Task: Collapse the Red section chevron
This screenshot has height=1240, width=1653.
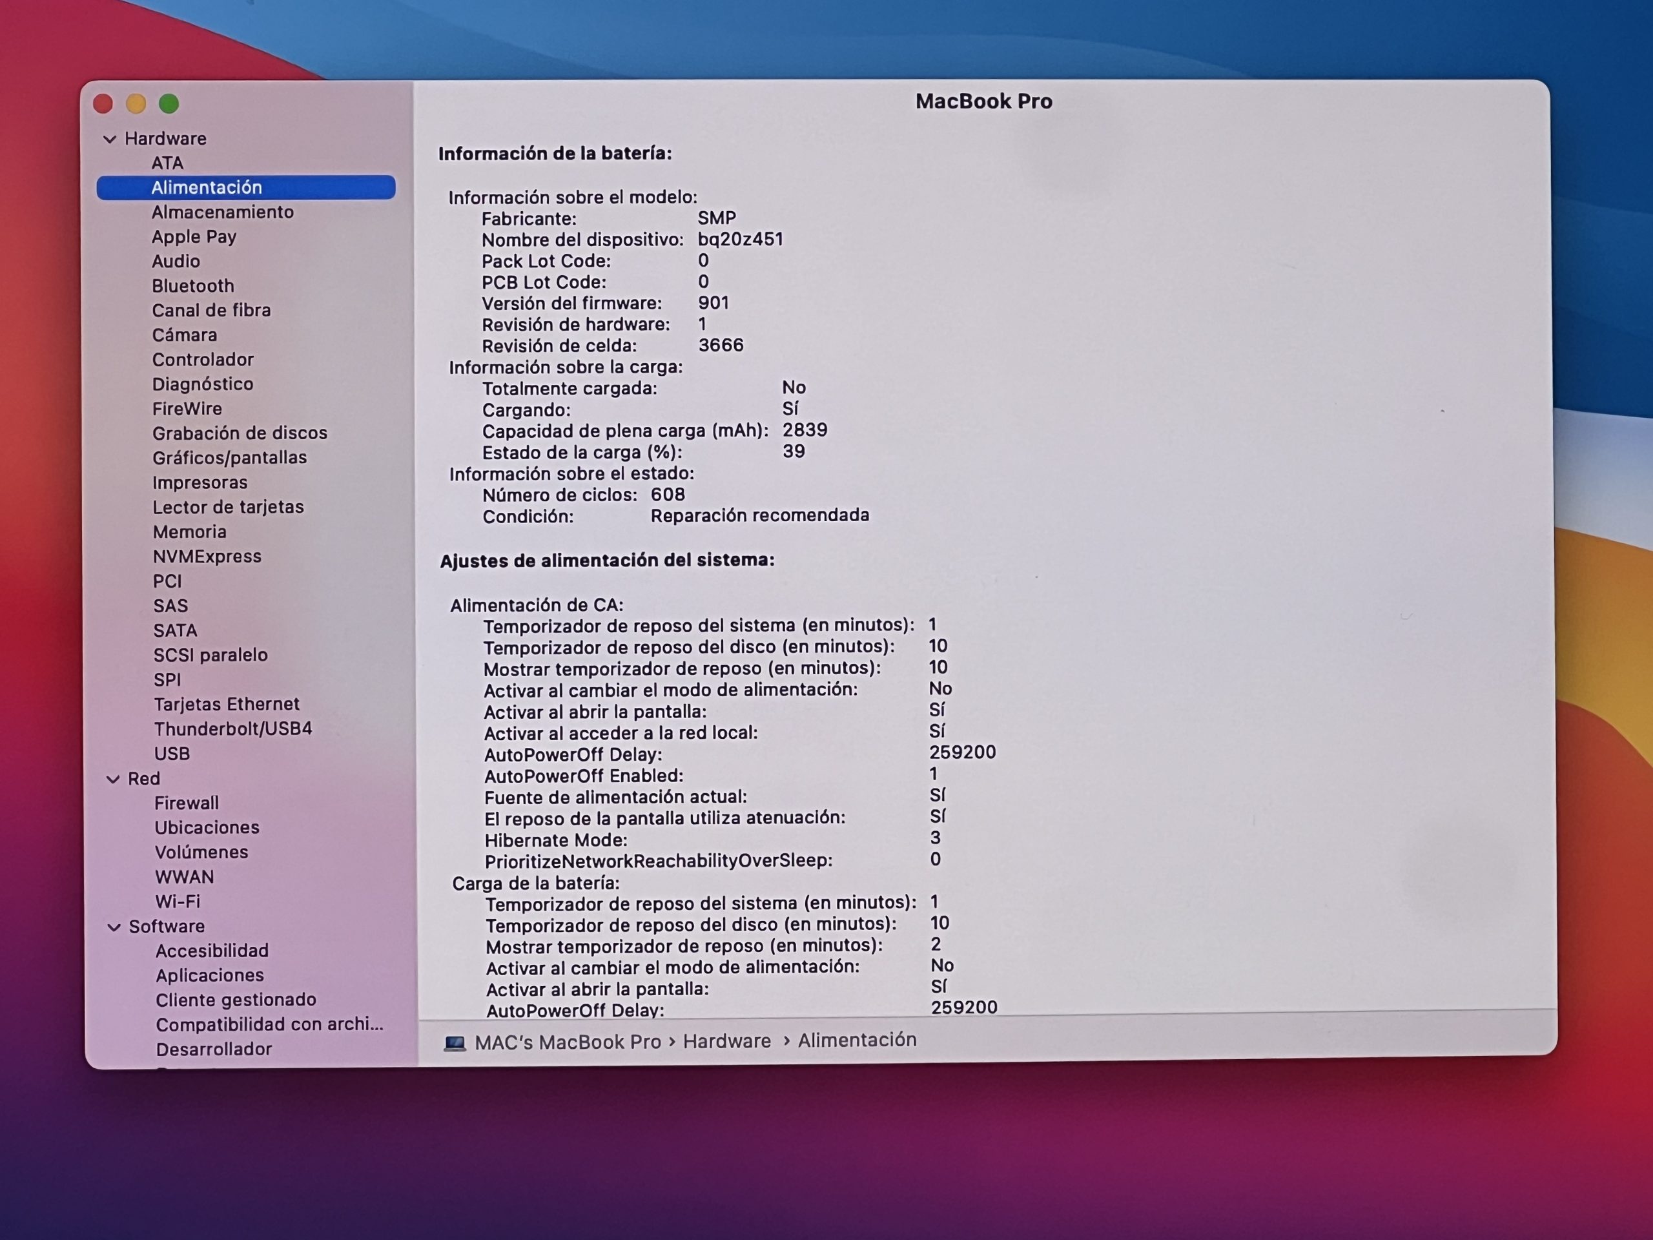Action: coord(113,779)
